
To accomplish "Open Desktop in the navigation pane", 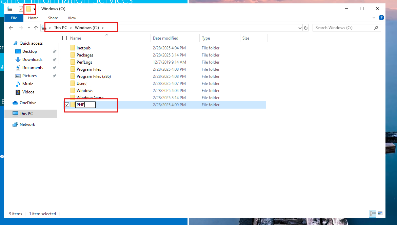I will [x=29, y=51].
